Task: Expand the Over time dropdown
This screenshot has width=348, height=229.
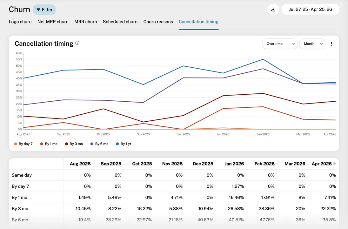Action: click(280, 44)
